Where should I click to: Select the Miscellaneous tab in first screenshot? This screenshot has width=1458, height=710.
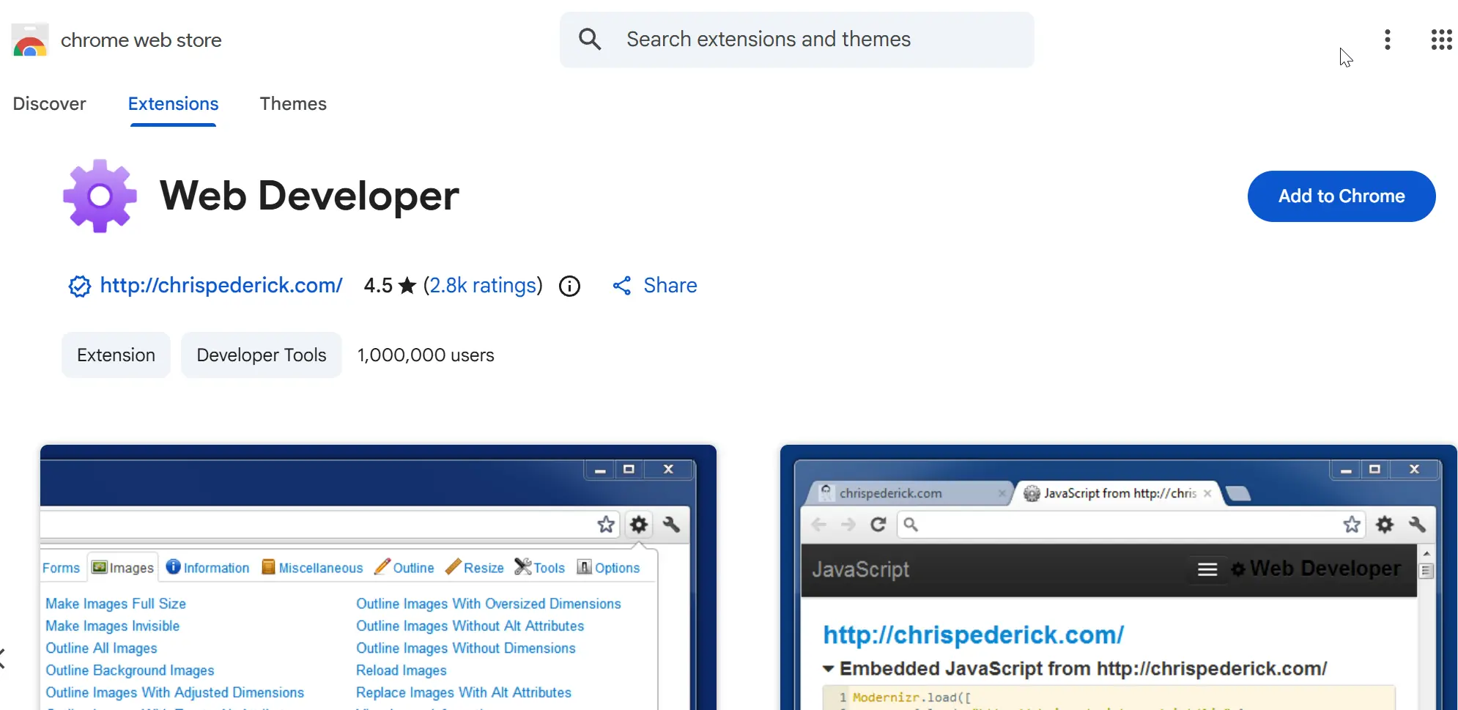[x=312, y=568]
